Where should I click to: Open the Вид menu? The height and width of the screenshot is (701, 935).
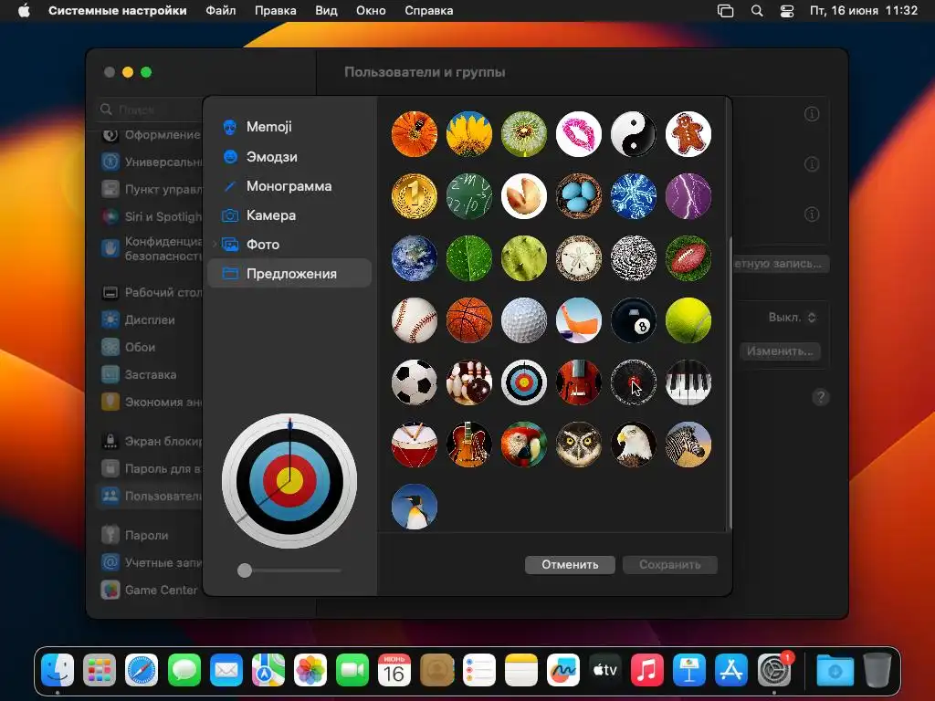point(326,11)
